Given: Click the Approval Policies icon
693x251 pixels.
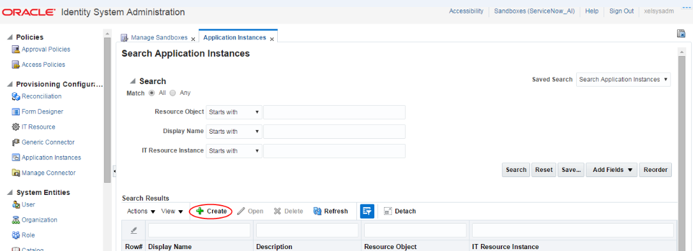Looking at the screenshot, I should pyautogui.click(x=15, y=50).
